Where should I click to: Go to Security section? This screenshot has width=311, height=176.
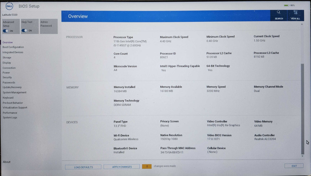coord(7,77)
